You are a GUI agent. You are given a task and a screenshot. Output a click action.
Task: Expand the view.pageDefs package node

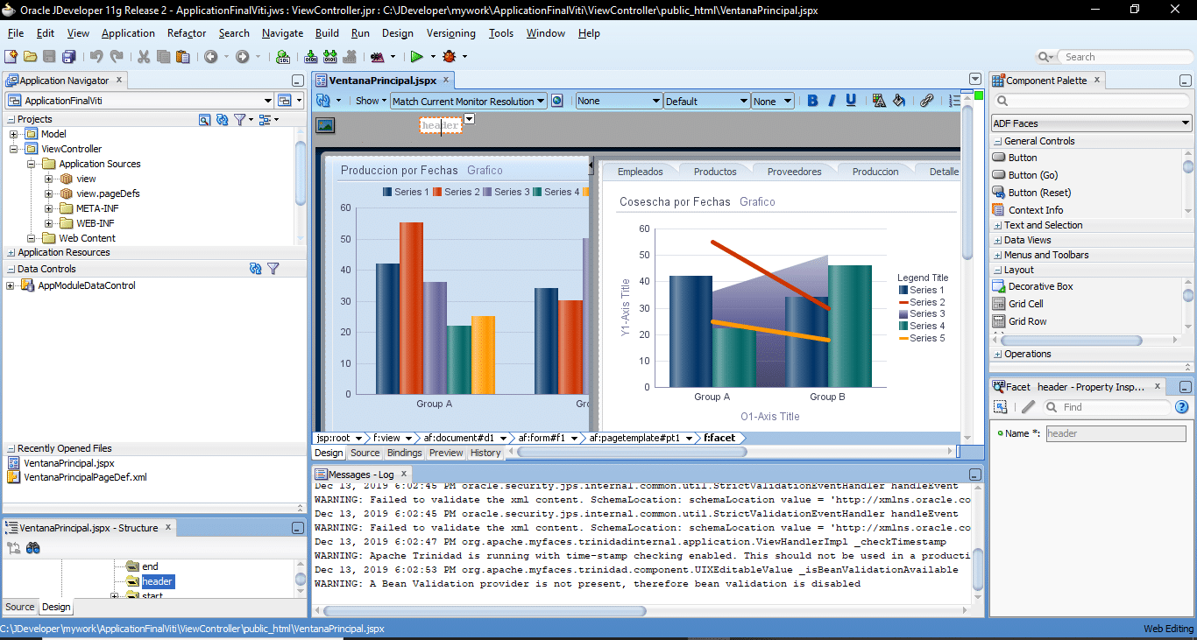pyautogui.click(x=49, y=193)
